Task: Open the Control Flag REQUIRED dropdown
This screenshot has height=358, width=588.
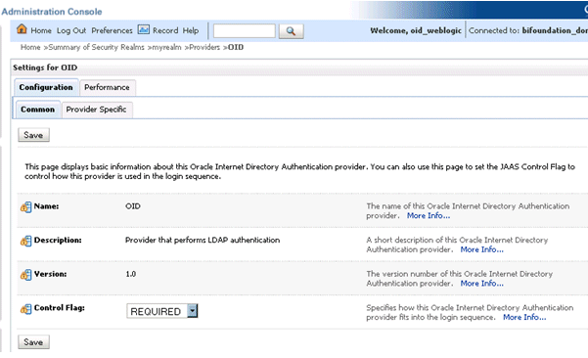Action: click(162, 311)
